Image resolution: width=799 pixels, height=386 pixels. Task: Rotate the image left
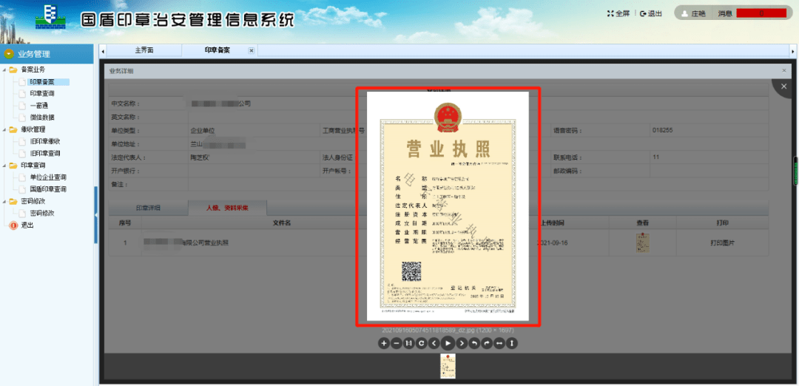pyautogui.click(x=474, y=344)
